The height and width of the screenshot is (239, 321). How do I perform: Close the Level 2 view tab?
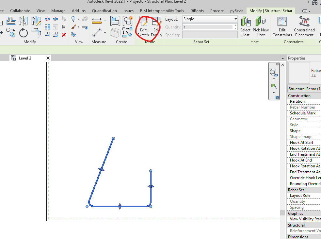point(48,58)
